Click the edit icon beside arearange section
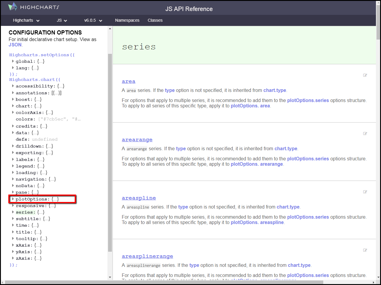The width and height of the screenshot is (381, 285). point(365,134)
